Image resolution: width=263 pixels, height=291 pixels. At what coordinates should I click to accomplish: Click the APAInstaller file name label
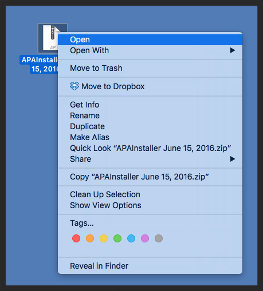[39, 65]
